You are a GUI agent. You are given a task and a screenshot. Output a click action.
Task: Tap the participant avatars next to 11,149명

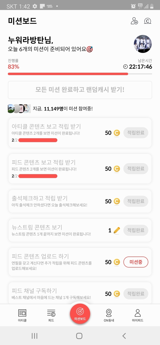point(19,109)
